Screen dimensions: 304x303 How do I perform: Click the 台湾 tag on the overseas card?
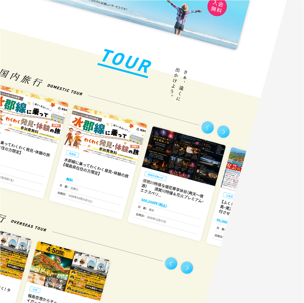pyautogui.click(x=35, y=290)
